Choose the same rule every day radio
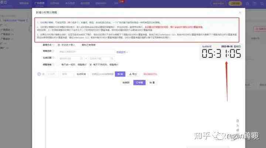Screen dimensions: 266x148 [59, 64]
